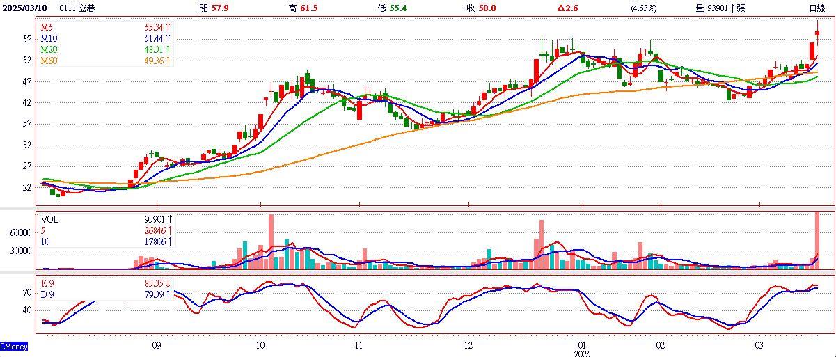The image size is (836, 357).
Task: Click the 12 month marker on time axis
Action: pyautogui.click(x=468, y=345)
